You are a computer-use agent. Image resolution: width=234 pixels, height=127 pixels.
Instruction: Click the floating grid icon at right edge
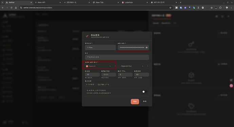231,80
